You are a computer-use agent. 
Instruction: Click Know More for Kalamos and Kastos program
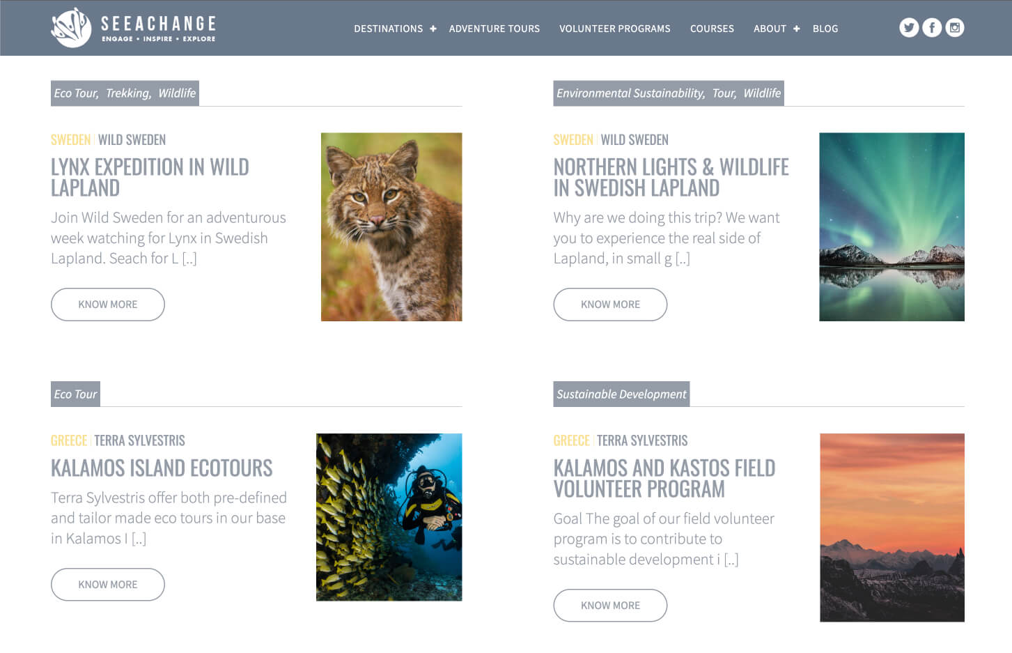(610, 606)
